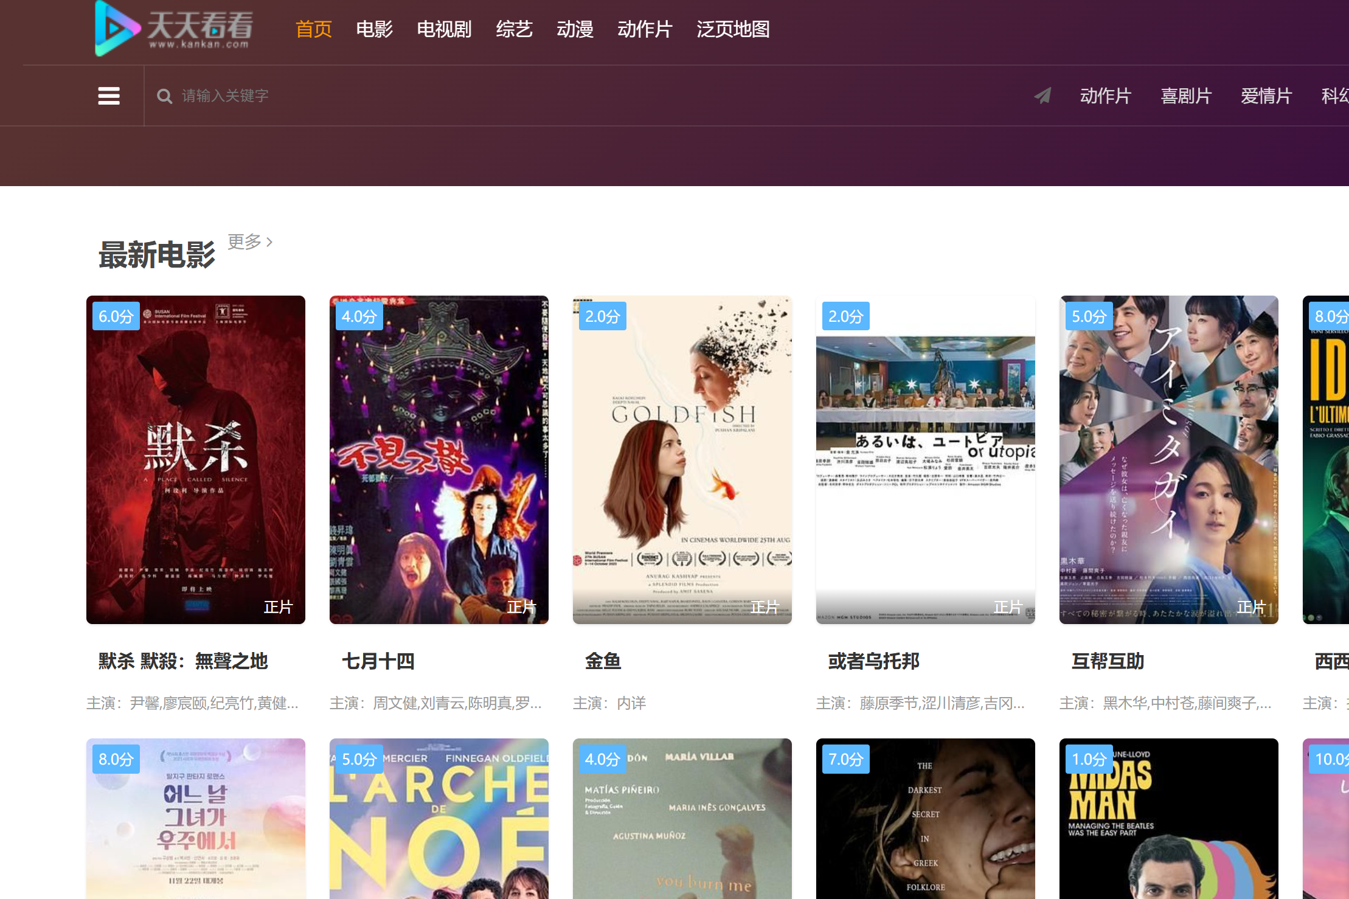
Task: Open the hamburger menu icon
Action: pyautogui.click(x=109, y=95)
